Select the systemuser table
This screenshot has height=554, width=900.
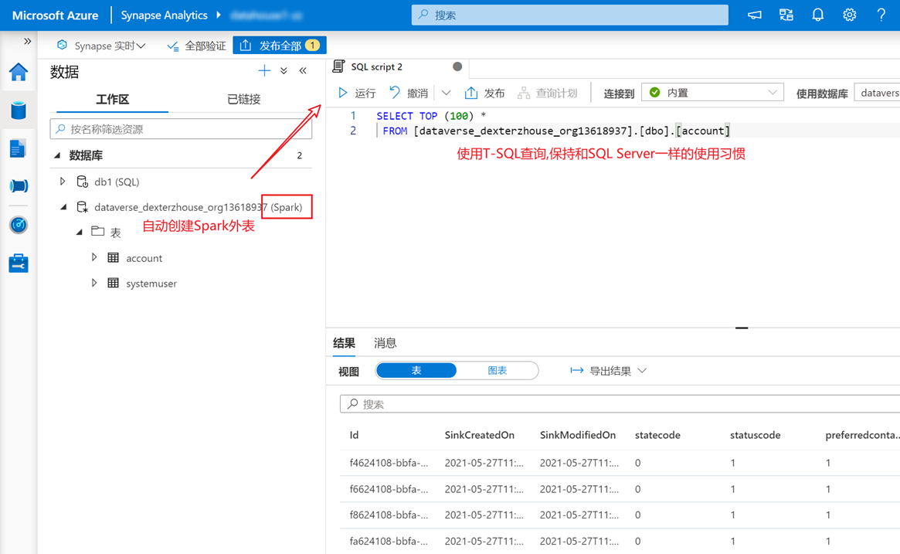point(151,284)
